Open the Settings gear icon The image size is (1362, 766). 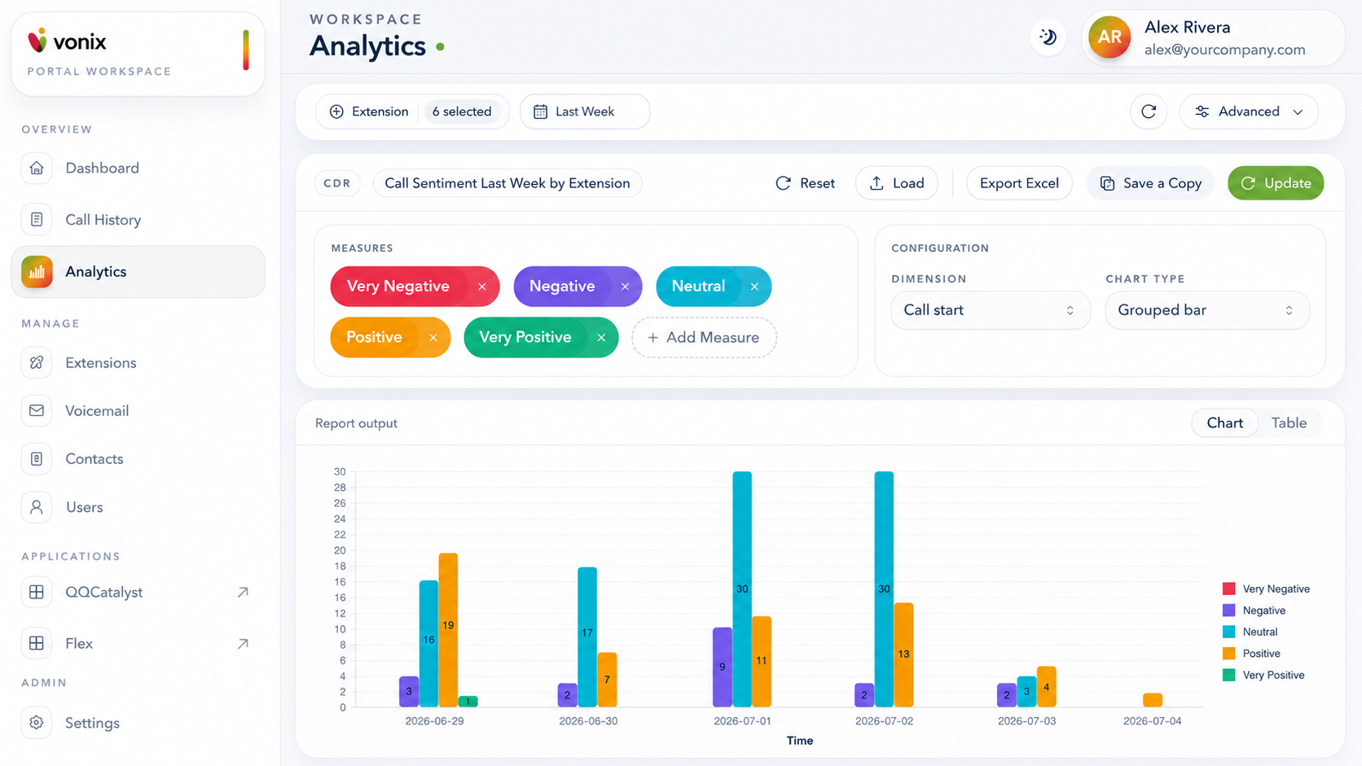pyautogui.click(x=37, y=723)
